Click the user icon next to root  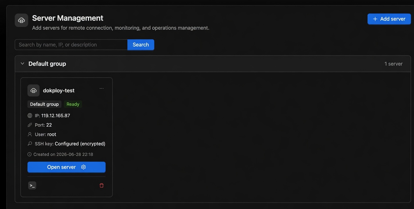point(30,134)
